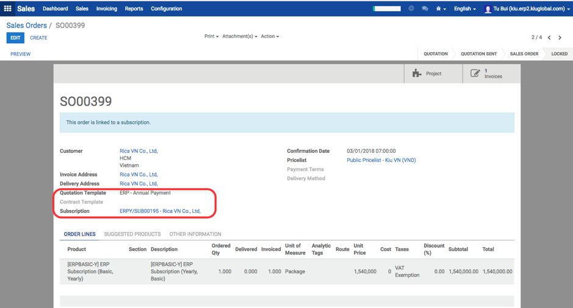Open the Reports menu

click(x=134, y=9)
